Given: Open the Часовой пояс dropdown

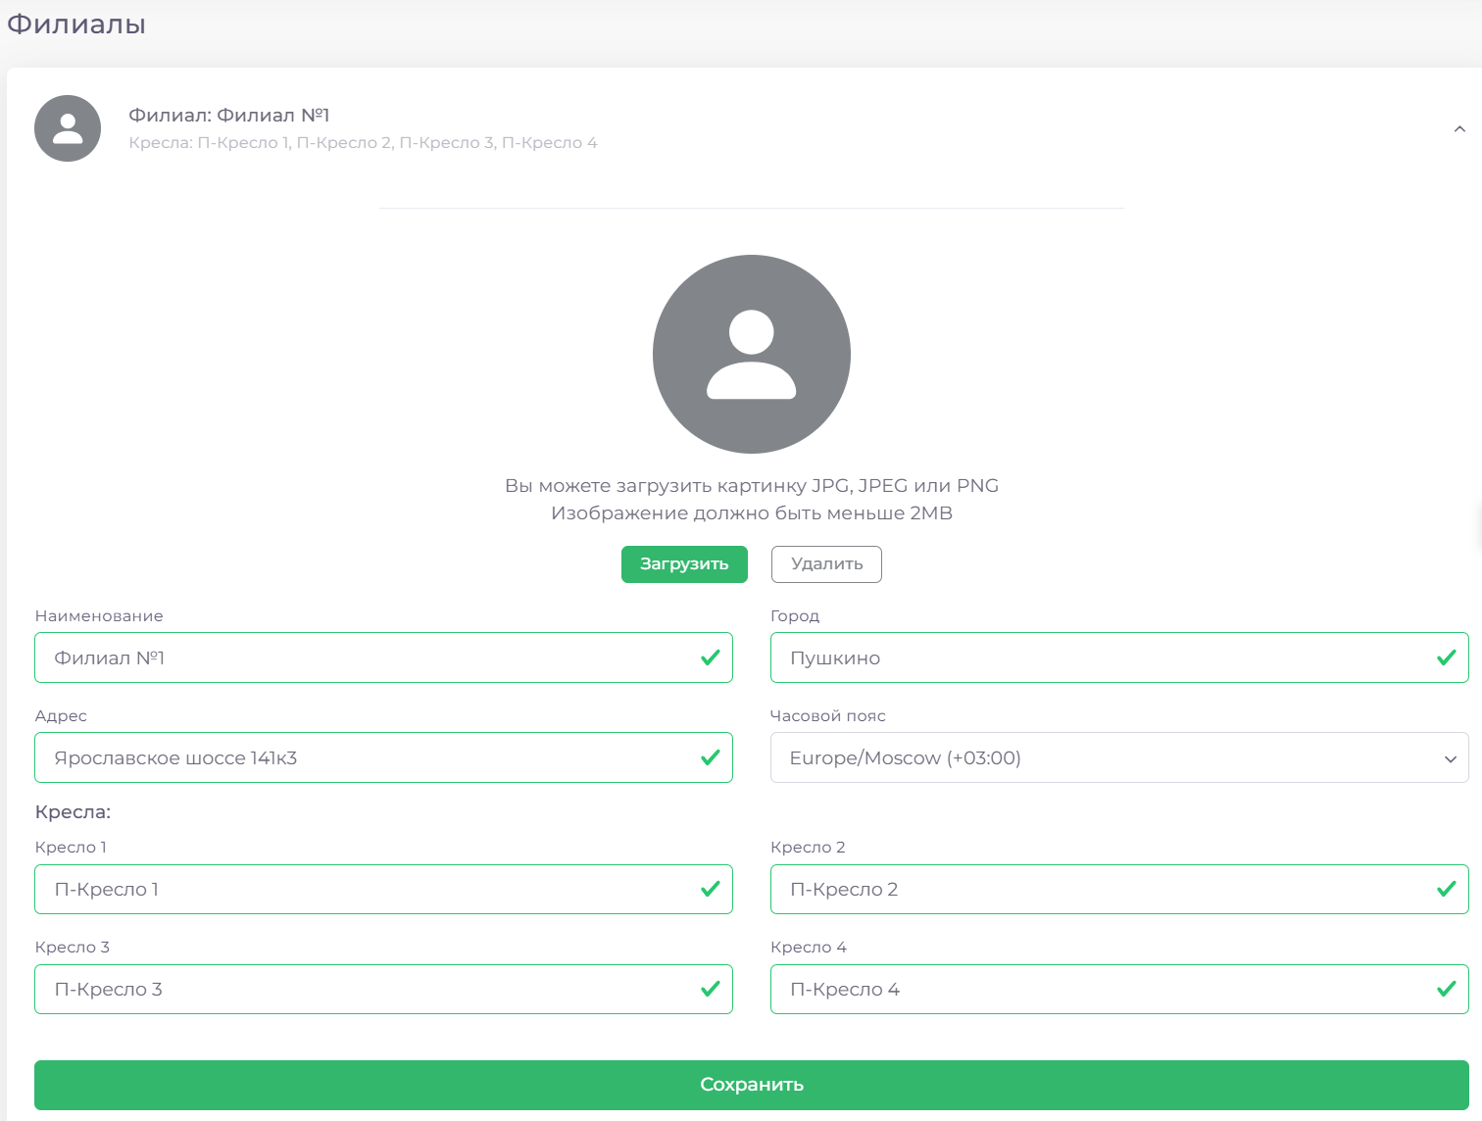Looking at the screenshot, I should 1119,757.
